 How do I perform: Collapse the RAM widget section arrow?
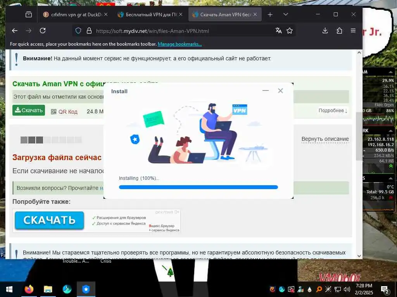point(391,72)
